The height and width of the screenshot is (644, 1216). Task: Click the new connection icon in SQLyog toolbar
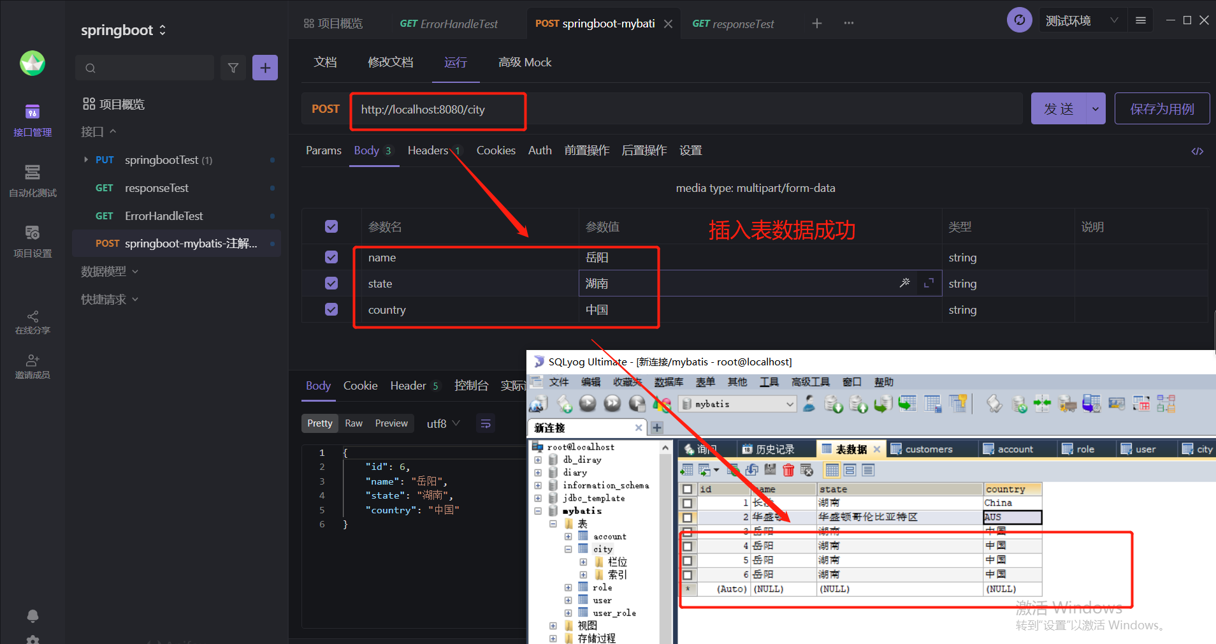click(539, 403)
